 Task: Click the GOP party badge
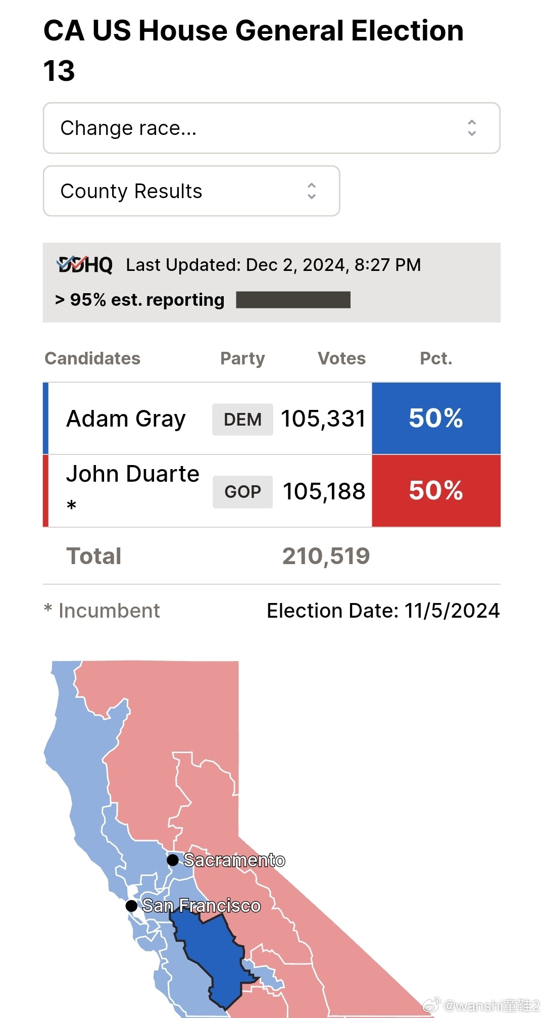[242, 491]
